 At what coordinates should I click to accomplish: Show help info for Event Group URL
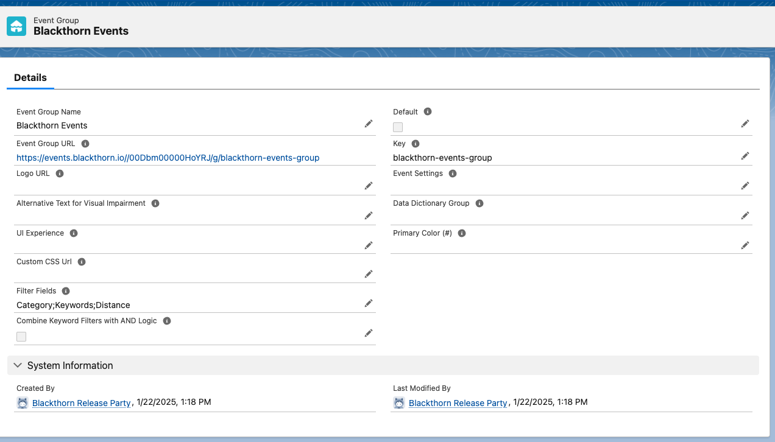click(x=85, y=144)
